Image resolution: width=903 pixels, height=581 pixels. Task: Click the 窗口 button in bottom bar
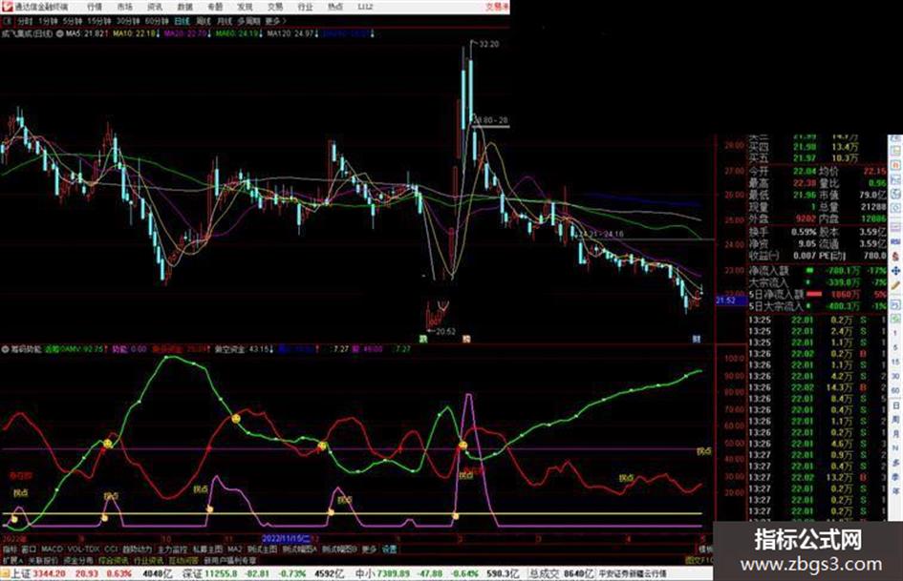(x=29, y=550)
